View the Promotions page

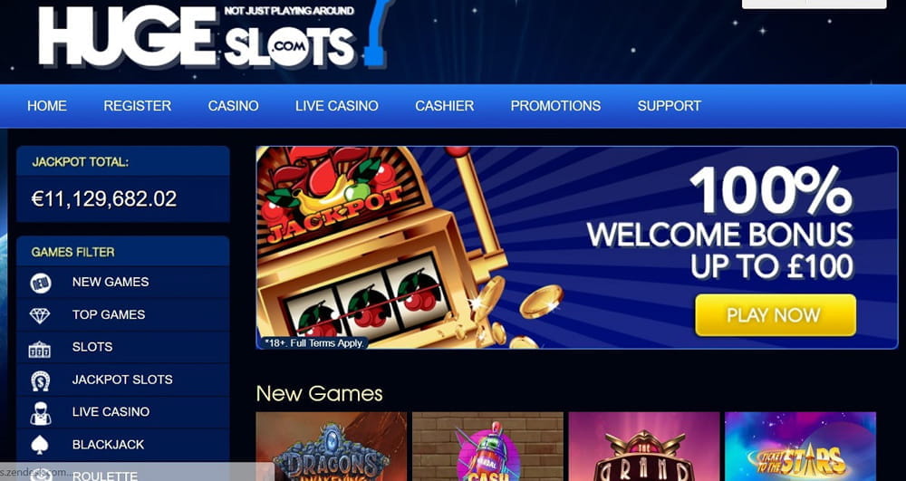pyautogui.click(x=555, y=106)
